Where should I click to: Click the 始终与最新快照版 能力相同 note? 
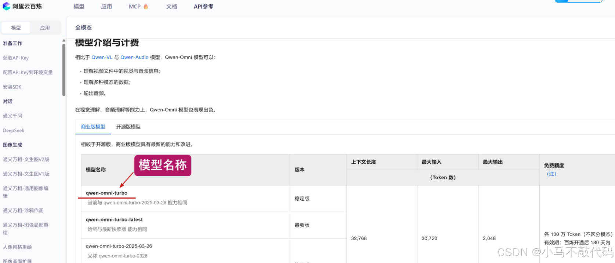[x=117, y=229]
